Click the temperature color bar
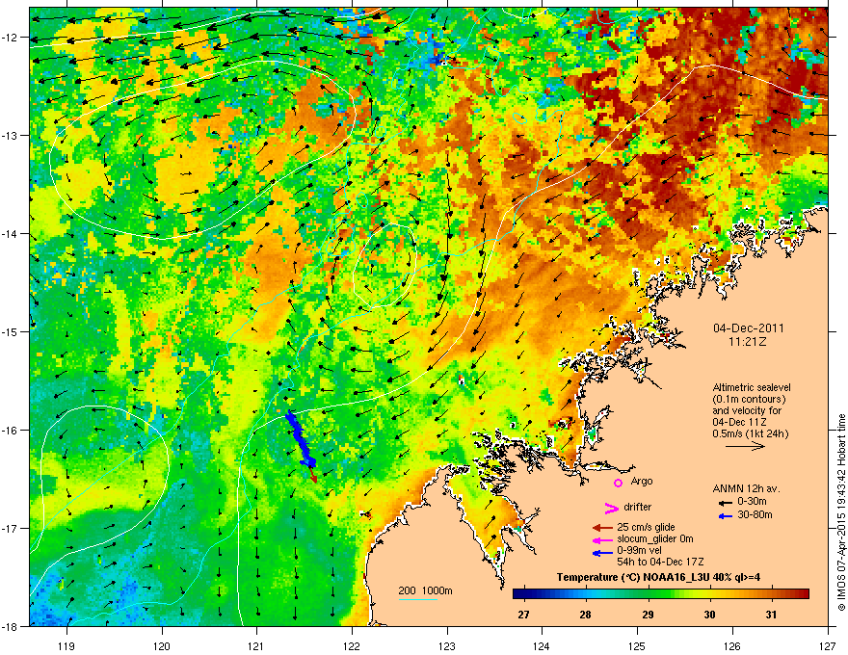848x655 pixels. (661, 594)
